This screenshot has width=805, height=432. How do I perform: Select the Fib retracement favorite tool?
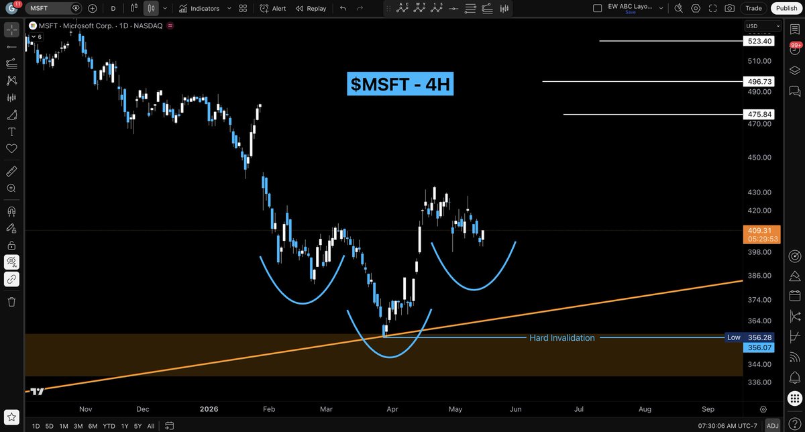point(488,8)
